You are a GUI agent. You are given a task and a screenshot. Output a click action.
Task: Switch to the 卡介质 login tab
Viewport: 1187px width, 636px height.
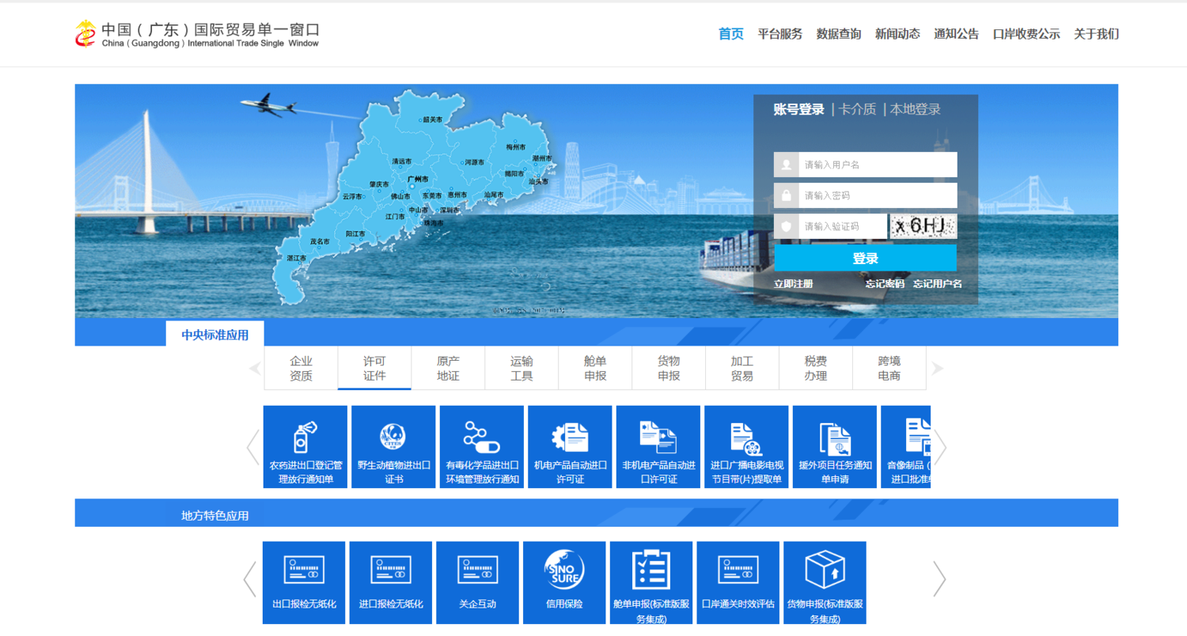tap(858, 109)
